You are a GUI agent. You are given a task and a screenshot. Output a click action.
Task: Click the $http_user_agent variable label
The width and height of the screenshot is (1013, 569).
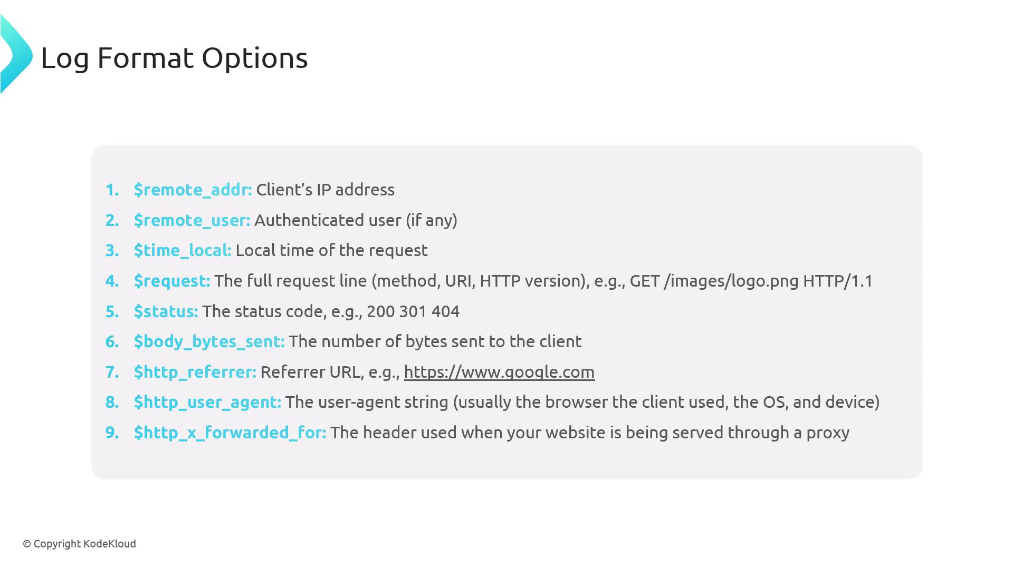207,402
